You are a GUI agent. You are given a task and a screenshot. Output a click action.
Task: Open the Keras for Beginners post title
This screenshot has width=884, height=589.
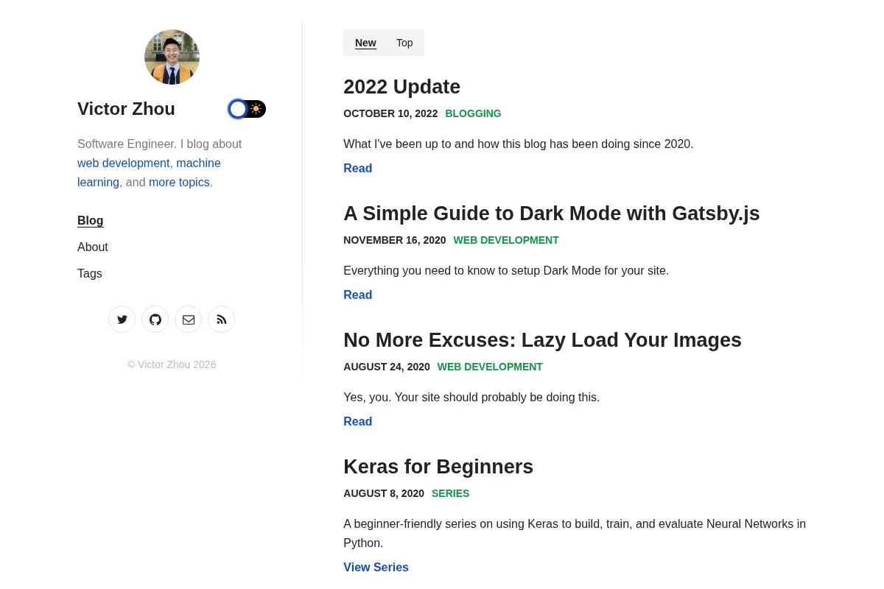coord(438,467)
